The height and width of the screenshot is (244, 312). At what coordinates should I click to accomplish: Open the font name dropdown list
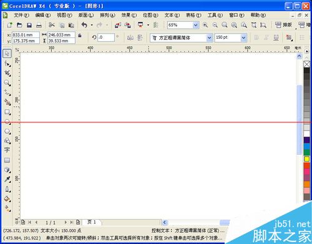coord(209,38)
